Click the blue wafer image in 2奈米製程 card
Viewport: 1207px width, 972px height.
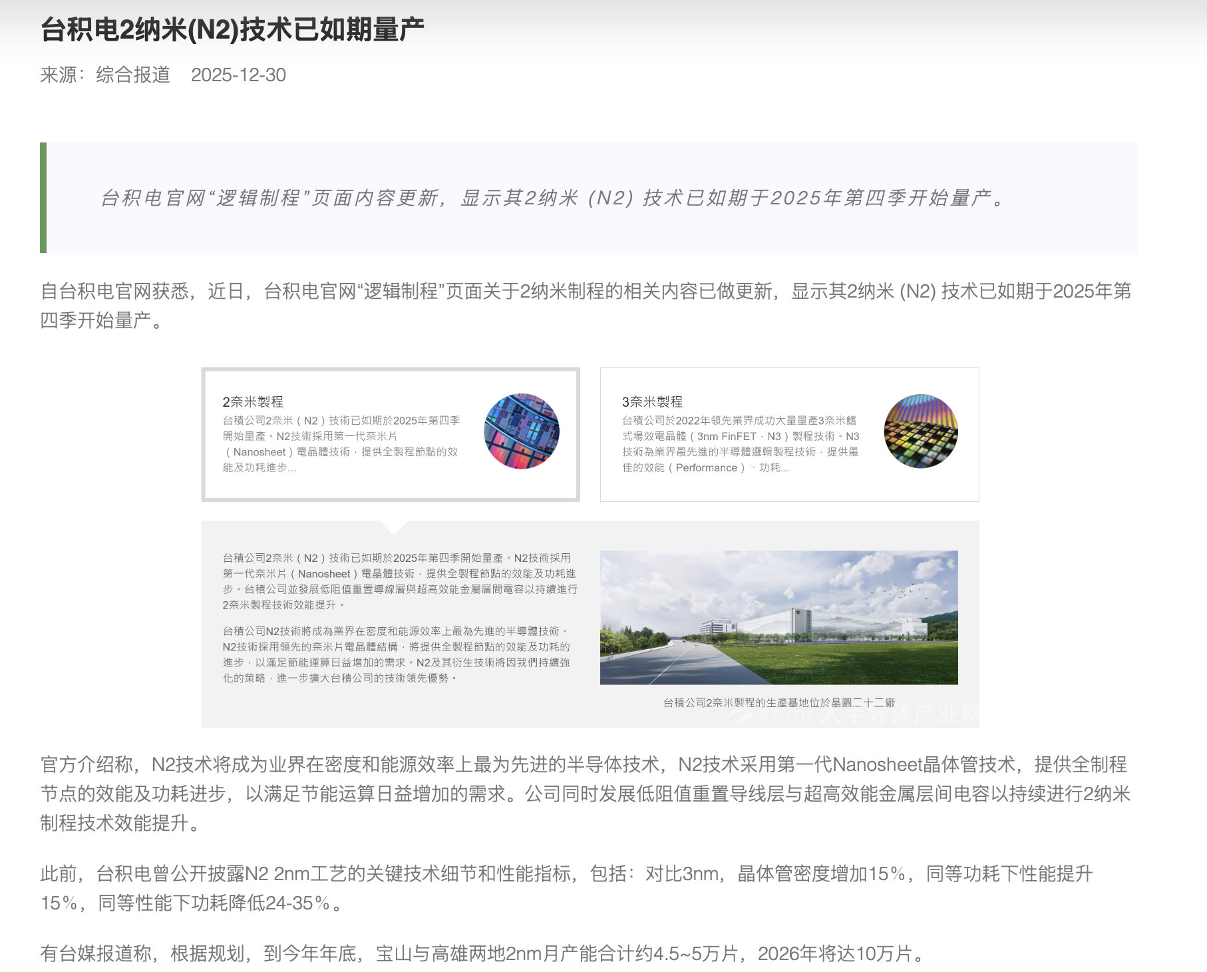522,431
